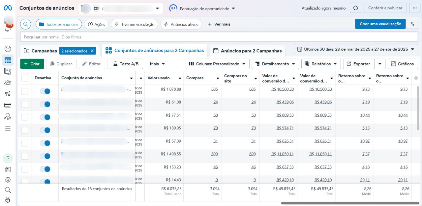Expand Pontuação de oportunidade dropdown
The height and width of the screenshot is (206, 422).
(233, 9)
